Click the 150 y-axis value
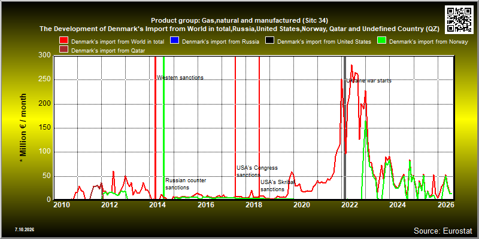This screenshot has height=239, width=479. pos(46,128)
